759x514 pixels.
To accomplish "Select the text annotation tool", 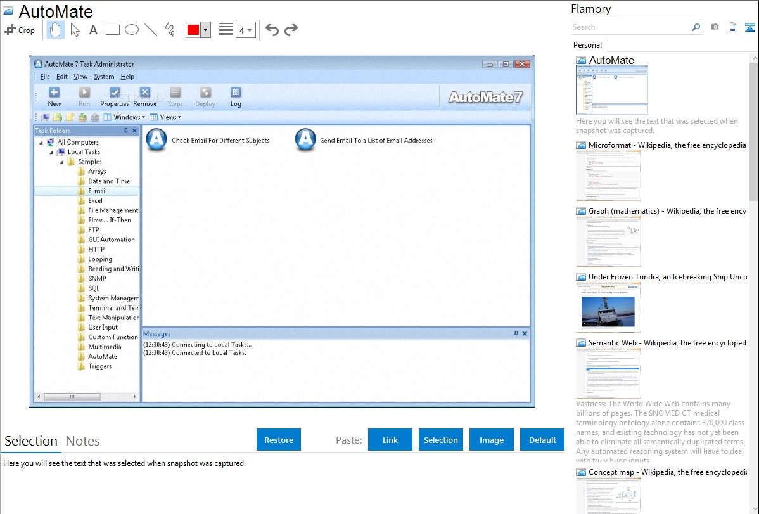I will 93,30.
